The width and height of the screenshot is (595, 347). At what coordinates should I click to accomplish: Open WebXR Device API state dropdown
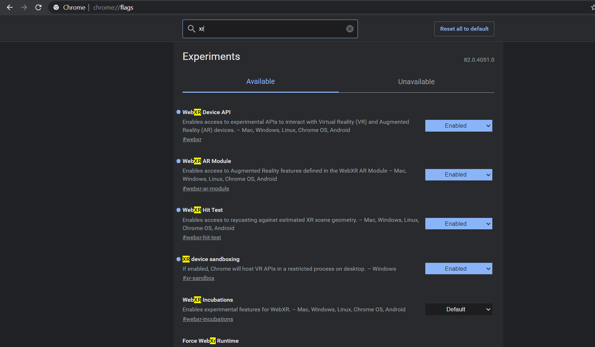458,126
